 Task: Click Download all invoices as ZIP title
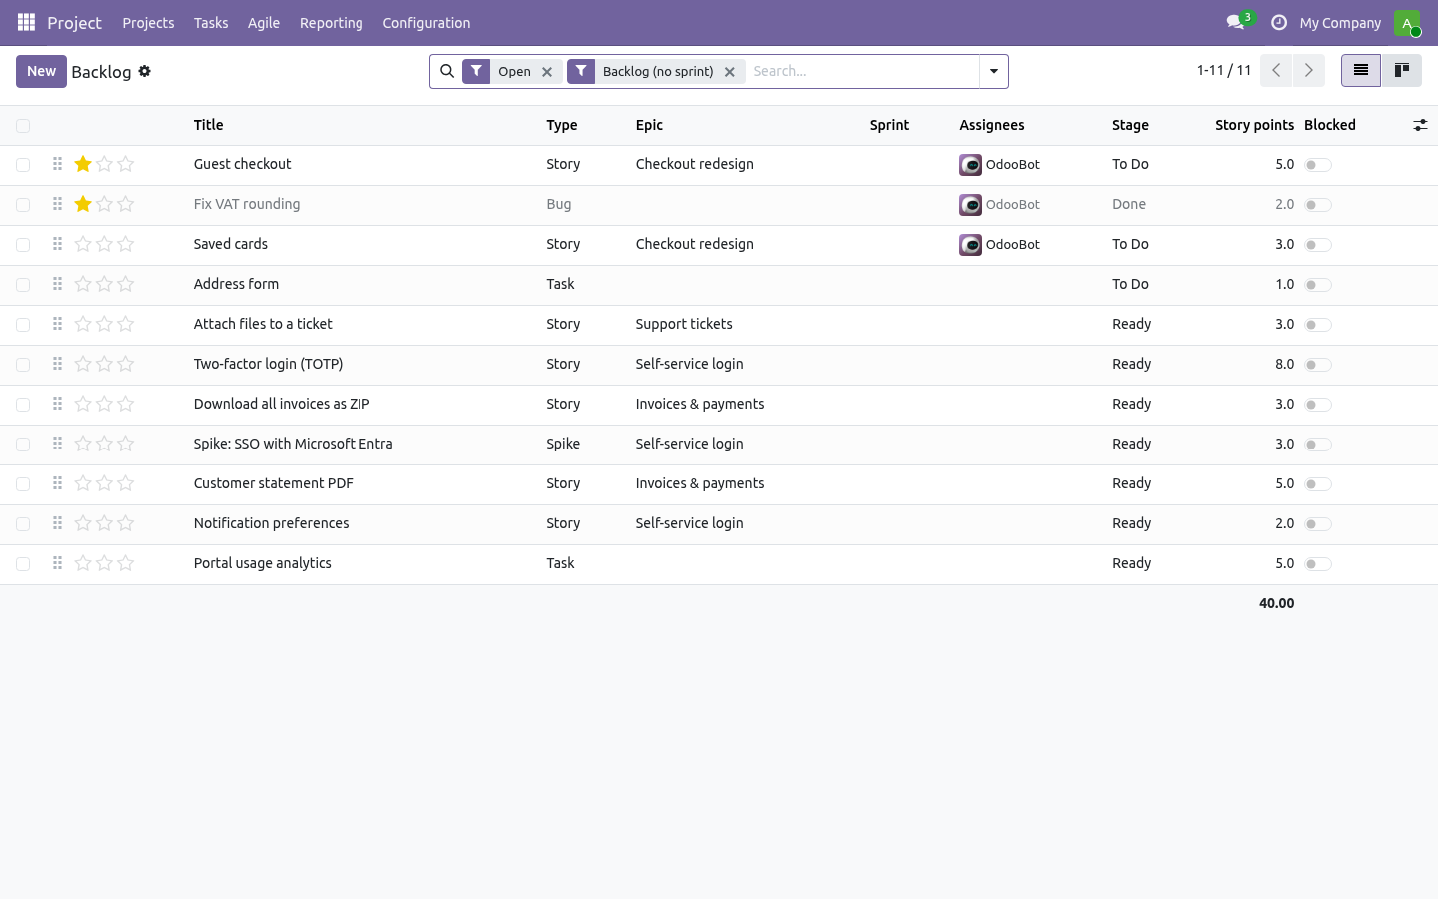click(282, 404)
